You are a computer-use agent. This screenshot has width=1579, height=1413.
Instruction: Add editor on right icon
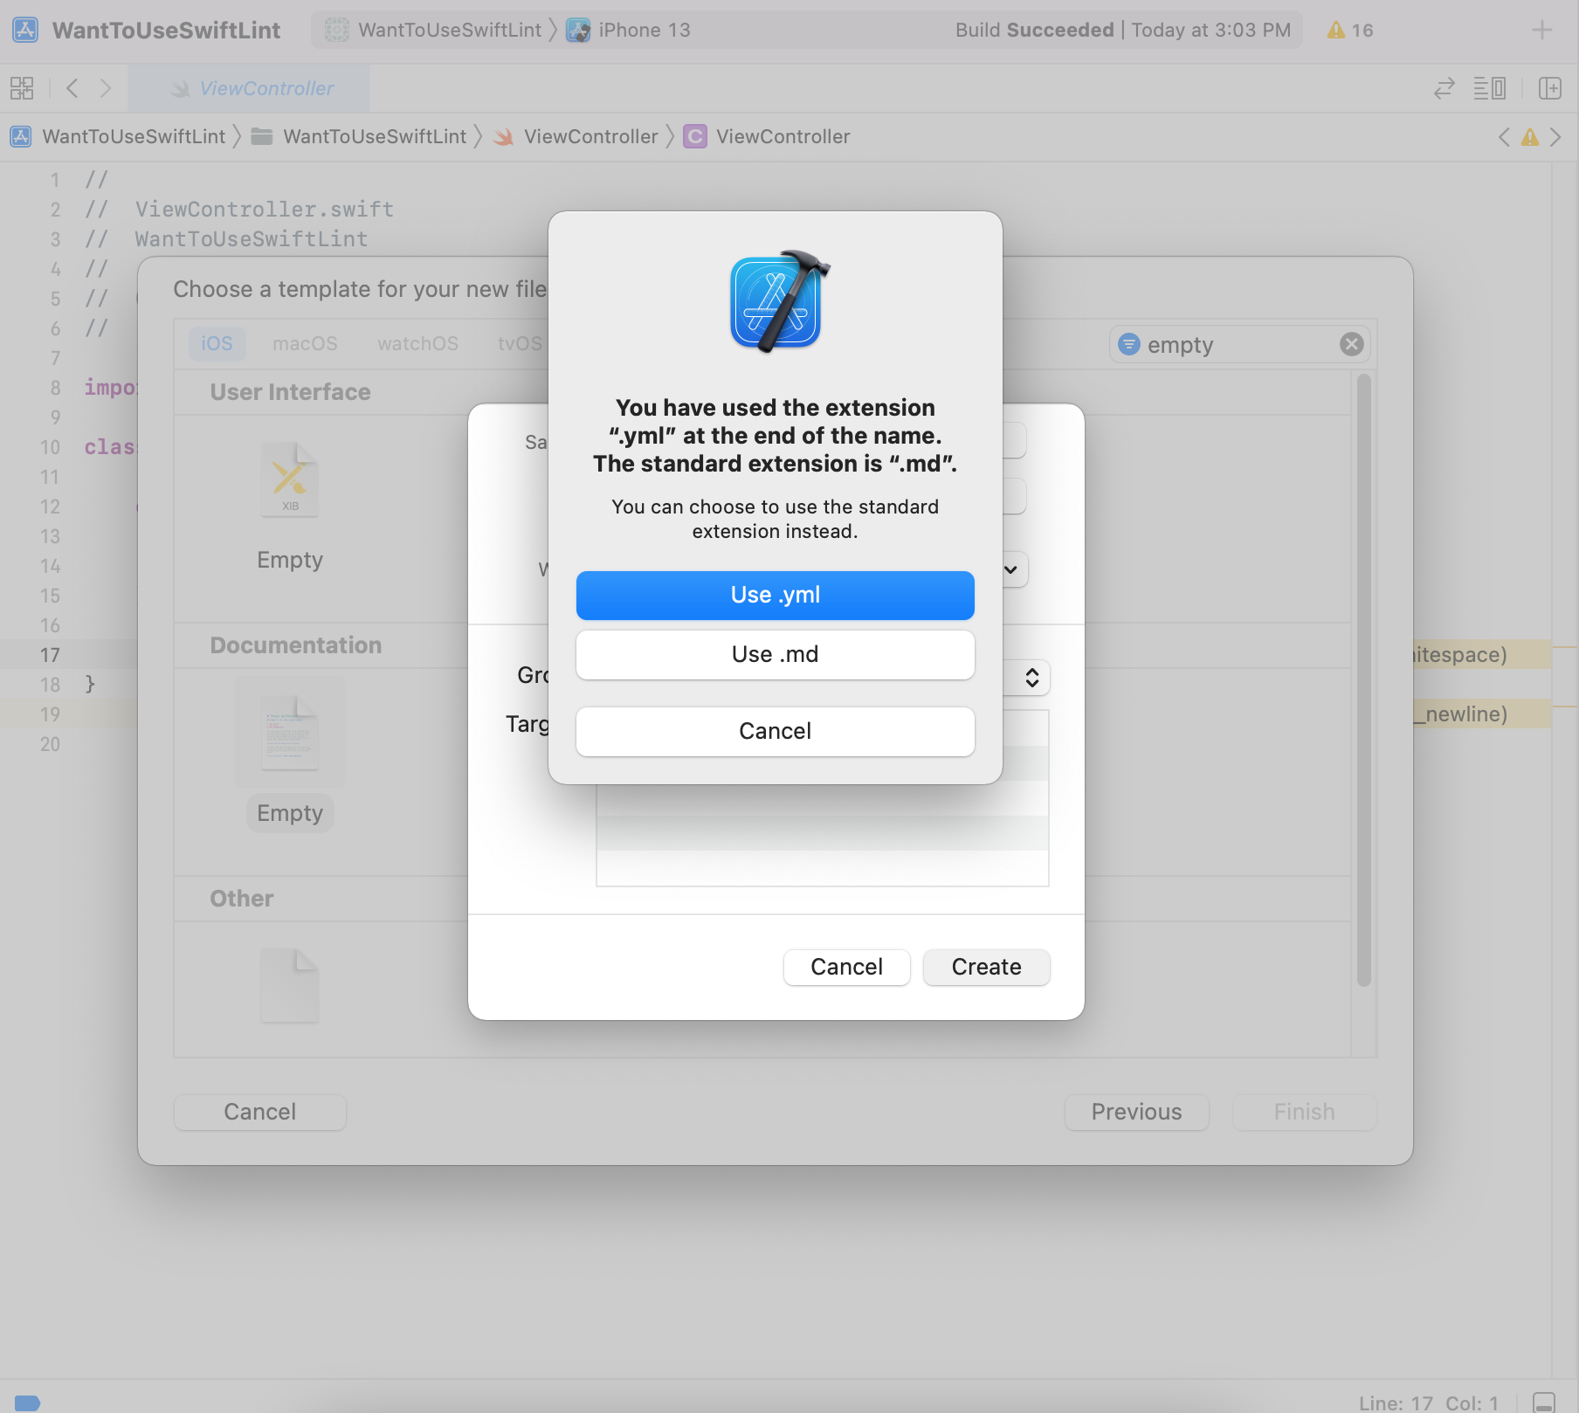[1550, 88]
